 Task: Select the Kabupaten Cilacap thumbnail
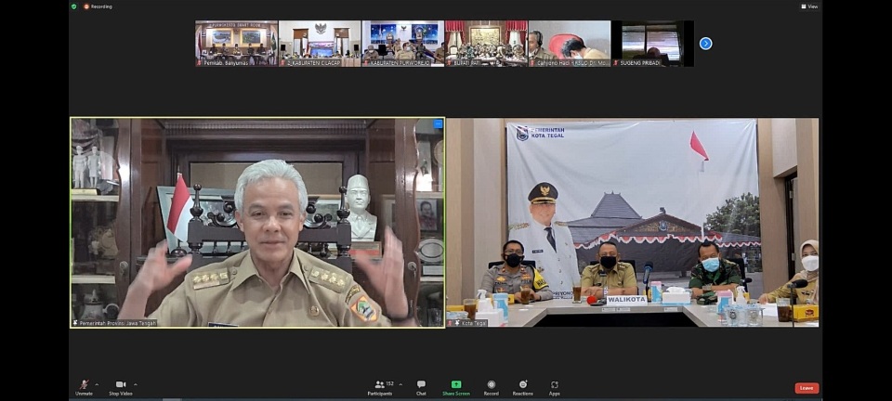pyautogui.click(x=320, y=44)
